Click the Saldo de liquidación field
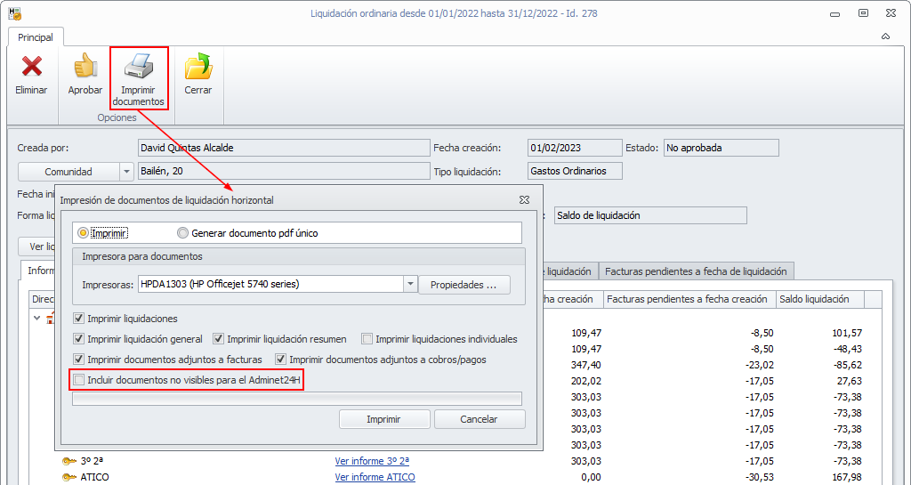The image size is (911, 485). 650,214
